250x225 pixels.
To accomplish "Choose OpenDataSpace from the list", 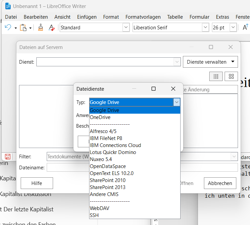I will 135,166.
